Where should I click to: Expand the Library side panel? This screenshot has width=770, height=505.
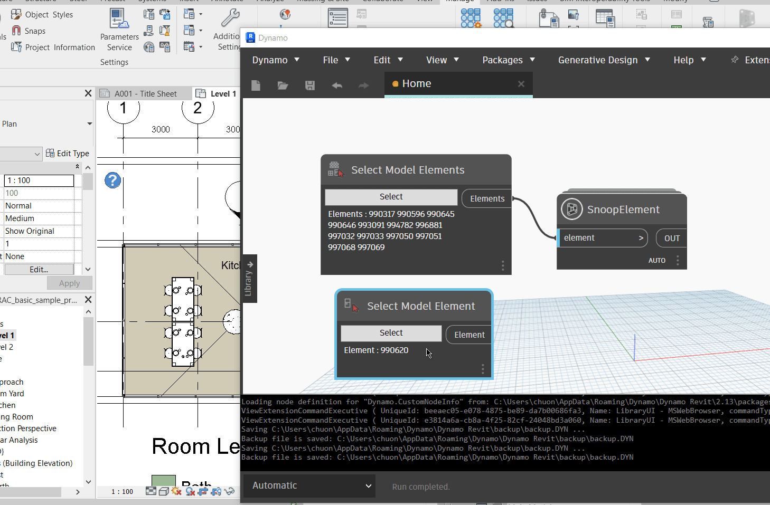pyautogui.click(x=249, y=278)
